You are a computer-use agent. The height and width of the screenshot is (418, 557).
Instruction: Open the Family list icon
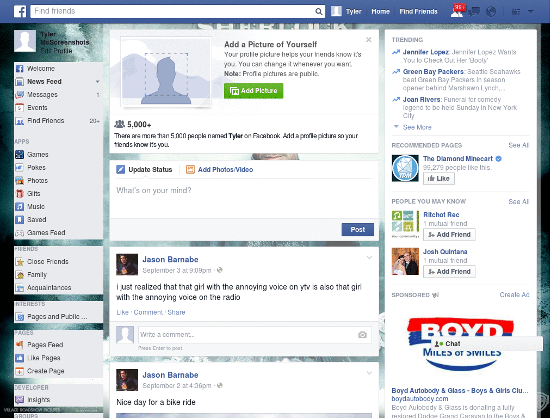20,275
